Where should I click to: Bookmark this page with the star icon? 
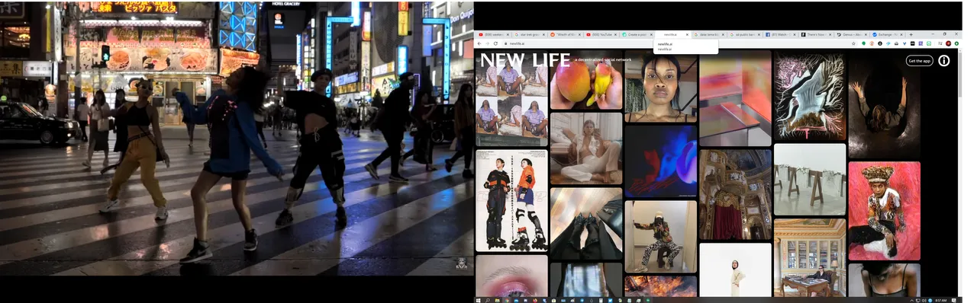coord(853,43)
